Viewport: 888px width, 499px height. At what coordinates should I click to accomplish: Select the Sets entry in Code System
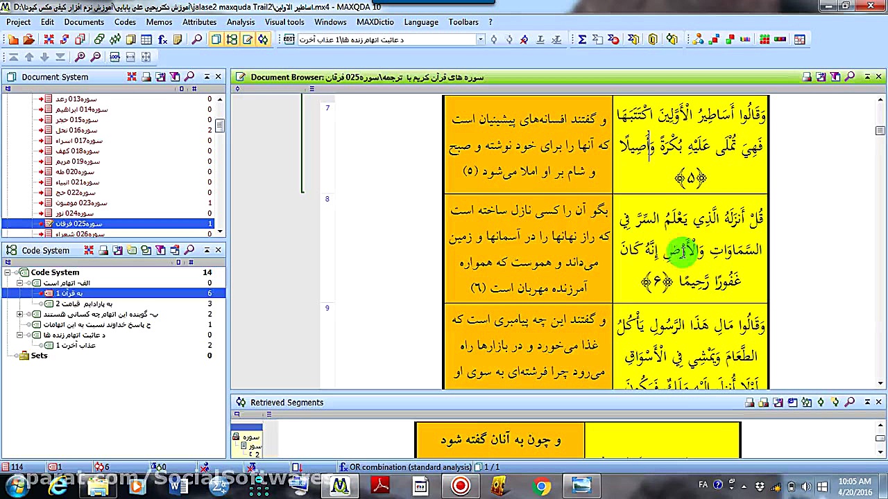[39, 356]
